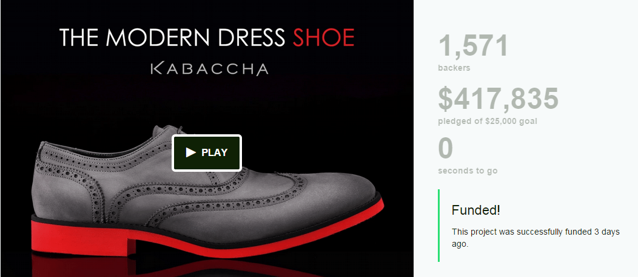Click the 'backers' label
Image resolution: width=638 pixels, height=277 pixels.
[454, 68]
